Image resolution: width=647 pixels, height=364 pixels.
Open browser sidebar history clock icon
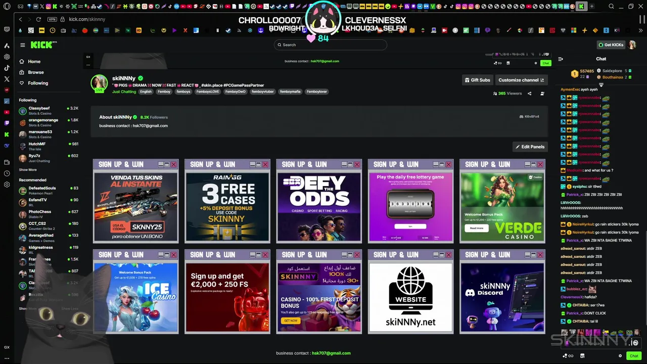(x=7, y=173)
